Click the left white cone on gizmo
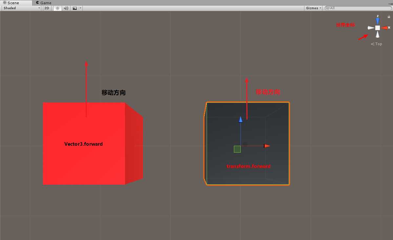393x240 pixels. coord(371,28)
